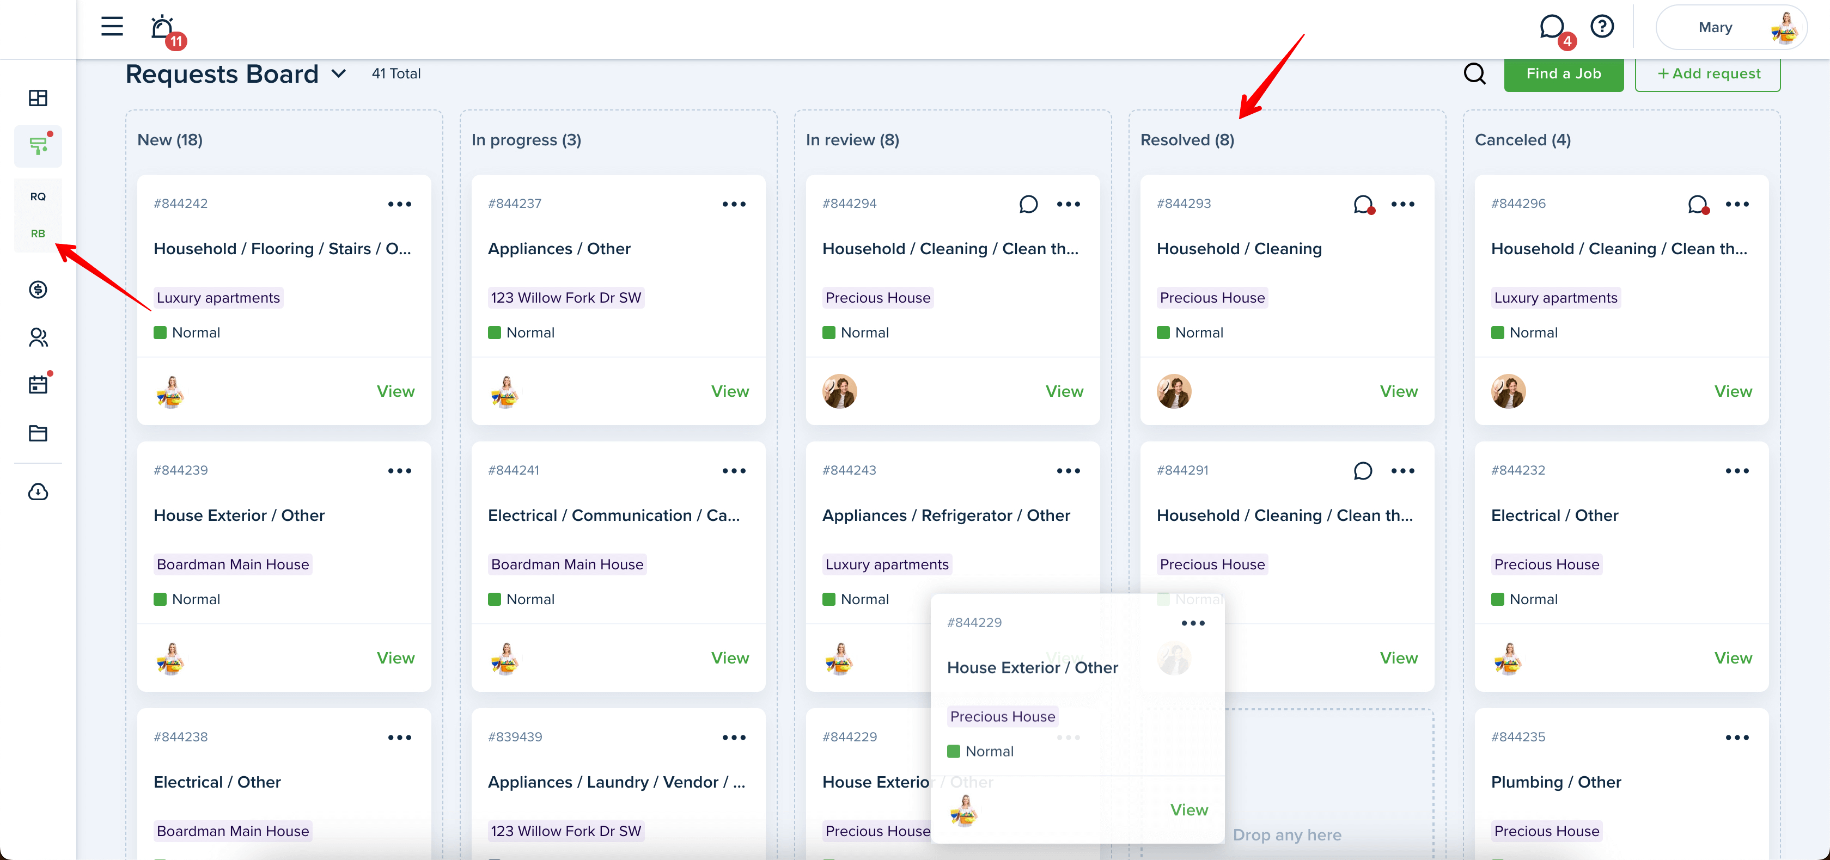Click the Add request button

click(x=1708, y=74)
